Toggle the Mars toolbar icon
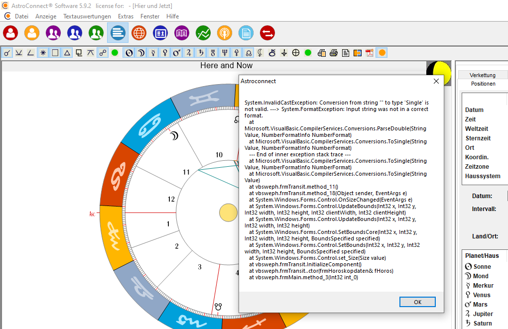Image resolution: width=508 pixels, height=329 pixels. coord(177,53)
